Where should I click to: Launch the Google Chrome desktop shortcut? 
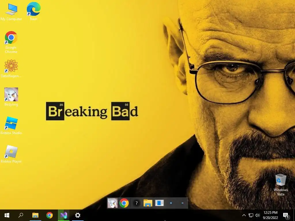(x=11, y=42)
